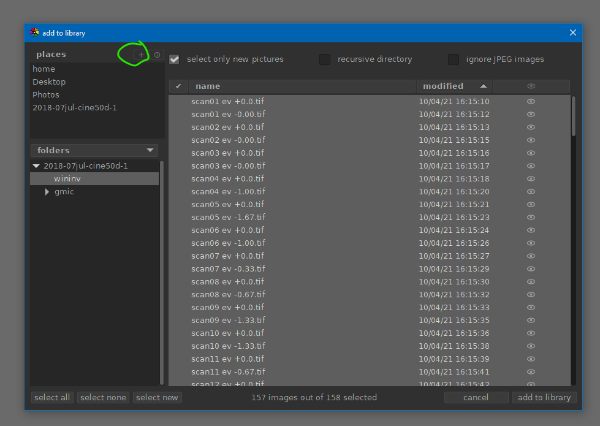
Task: Click the add to library button
Action: click(544, 398)
